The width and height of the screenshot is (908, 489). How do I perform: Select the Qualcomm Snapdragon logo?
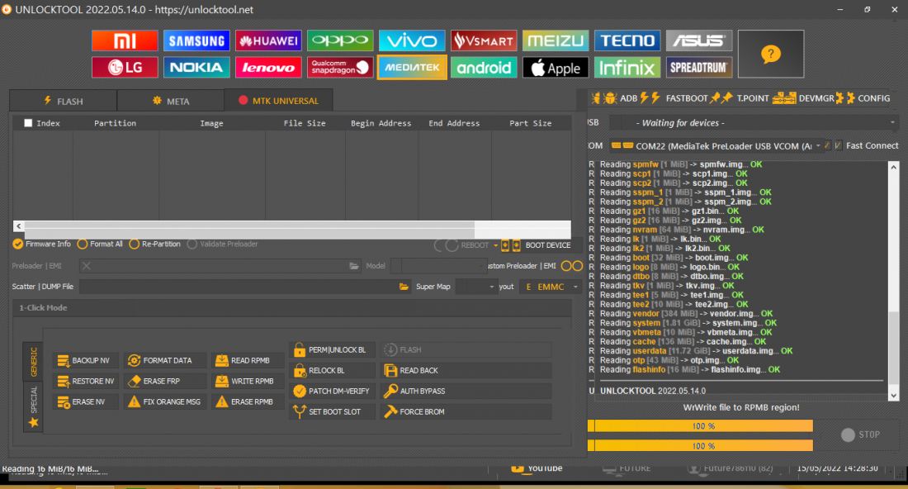click(x=340, y=67)
